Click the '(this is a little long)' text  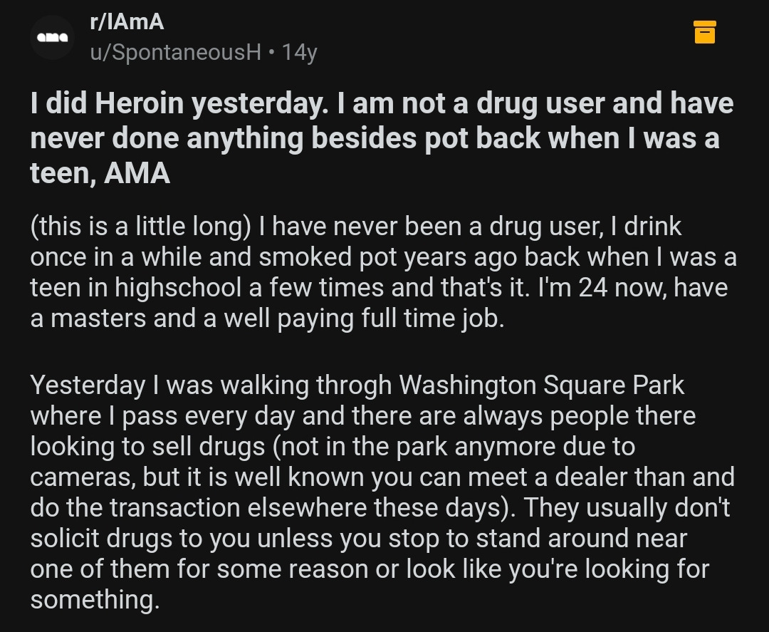point(141,226)
